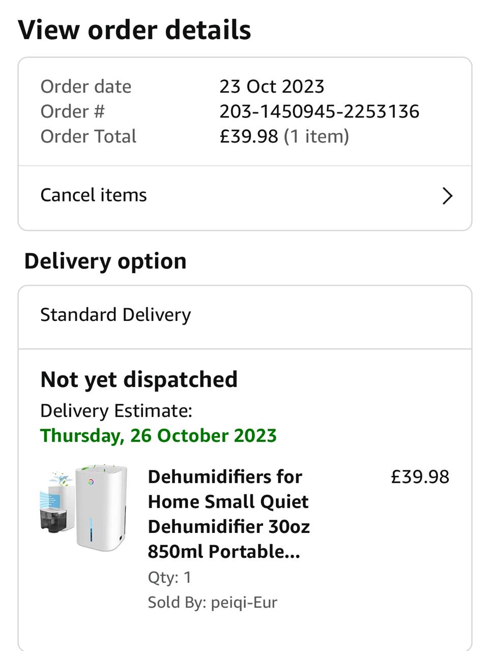Open the Dehumidifiers for Home product title
The image size is (490, 651).
pyautogui.click(x=228, y=514)
